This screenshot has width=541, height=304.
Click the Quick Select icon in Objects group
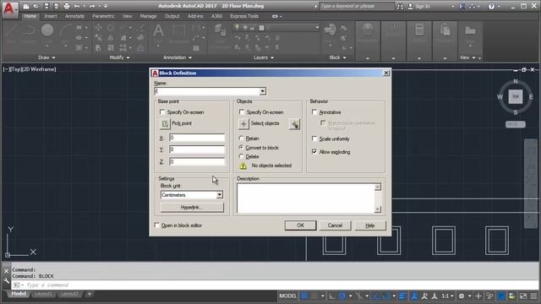pos(294,124)
